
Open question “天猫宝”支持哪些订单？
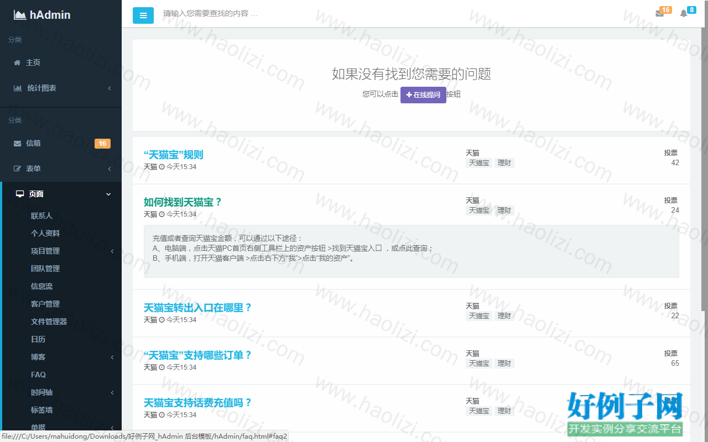198,355
